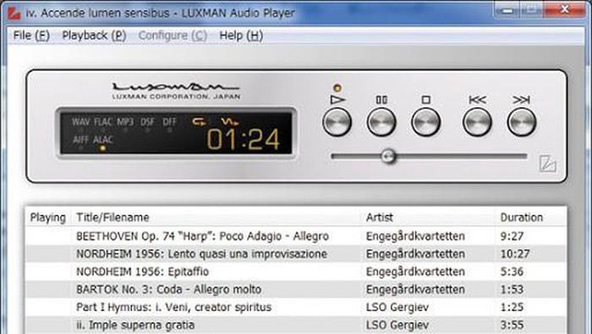This screenshot has height=334, width=592.
Task: Skip to the next track
Action: [522, 122]
